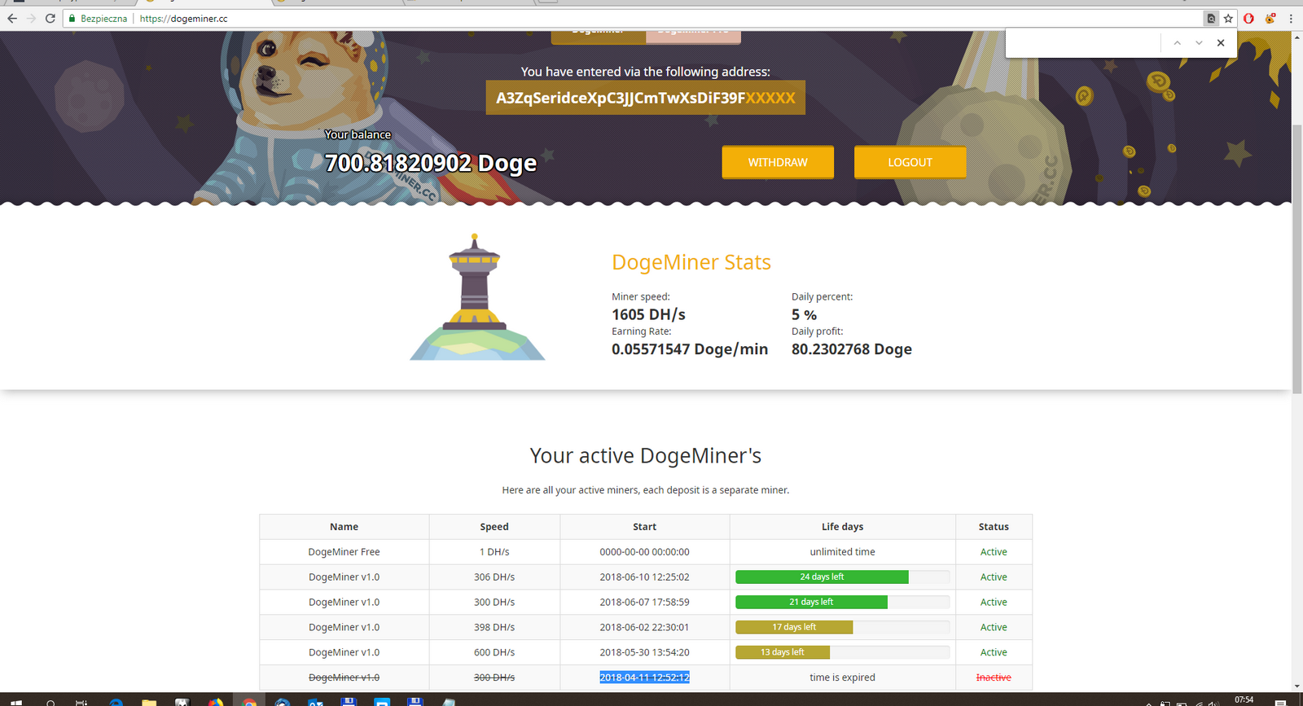Close the find bar
This screenshot has width=1303, height=706.
point(1221,43)
